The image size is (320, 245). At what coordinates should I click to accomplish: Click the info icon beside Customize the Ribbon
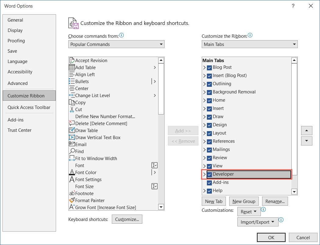(250, 35)
